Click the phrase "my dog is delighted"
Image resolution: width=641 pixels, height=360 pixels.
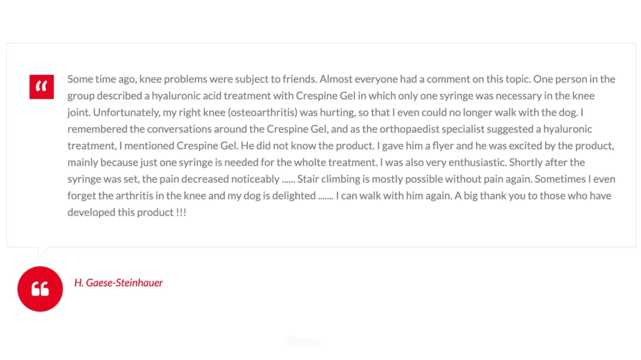[270, 196]
